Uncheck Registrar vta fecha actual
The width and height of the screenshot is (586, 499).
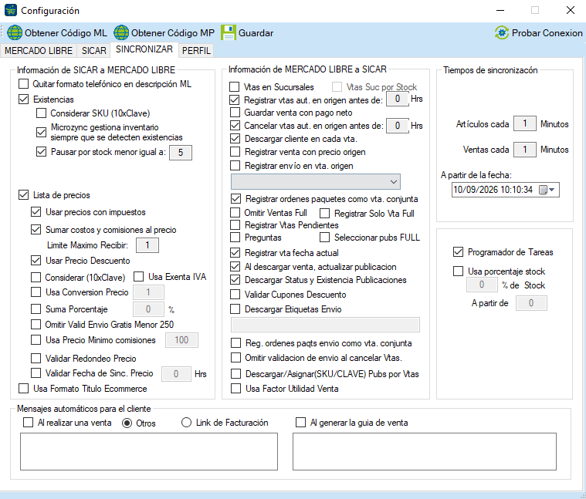235,253
